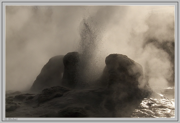Open the geyser photograph thumbnail
This screenshot has height=123, width=180.
[90, 61]
